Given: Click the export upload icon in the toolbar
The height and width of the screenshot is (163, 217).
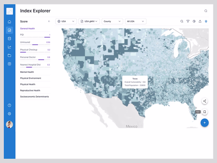Looking at the screenshot, I should click(200, 21).
